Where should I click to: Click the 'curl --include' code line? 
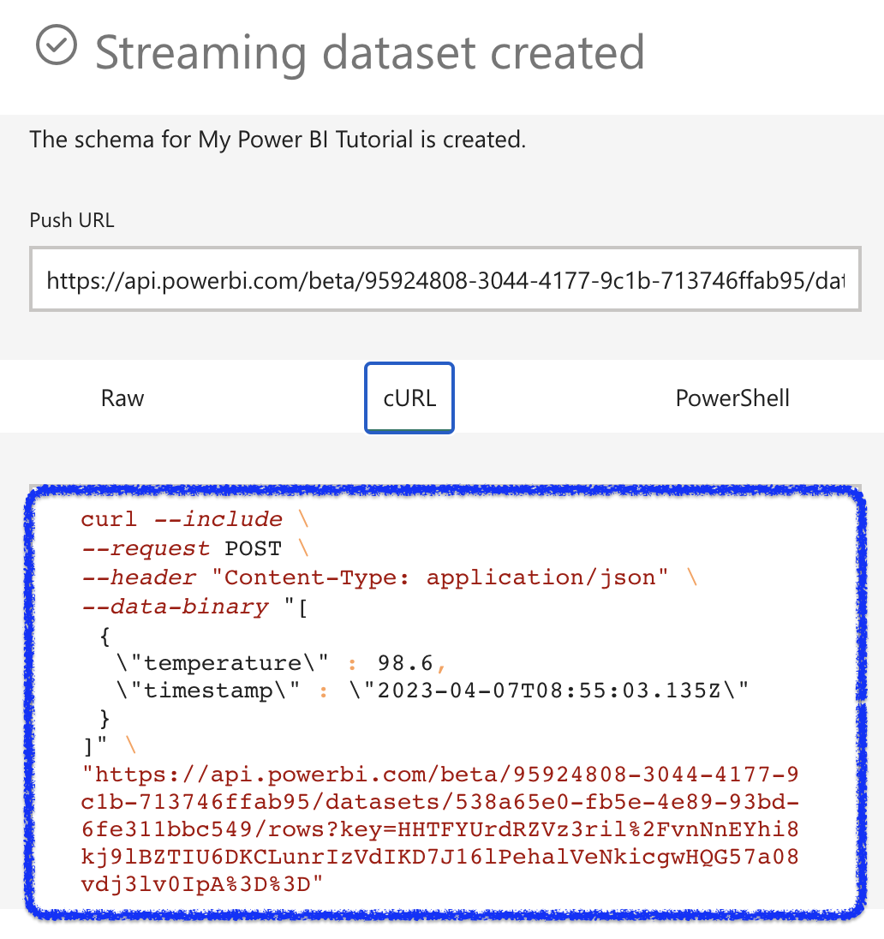[x=182, y=519]
